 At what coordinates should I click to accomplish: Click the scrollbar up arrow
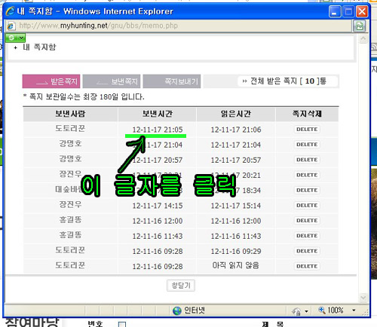pyautogui.click(x=363, y=39)
